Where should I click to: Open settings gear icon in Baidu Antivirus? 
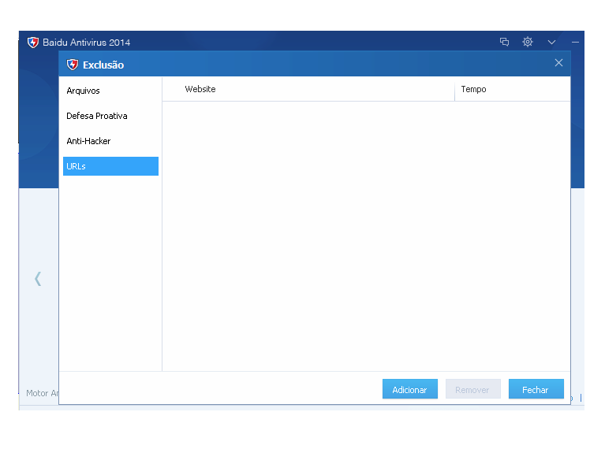point(528,42)
